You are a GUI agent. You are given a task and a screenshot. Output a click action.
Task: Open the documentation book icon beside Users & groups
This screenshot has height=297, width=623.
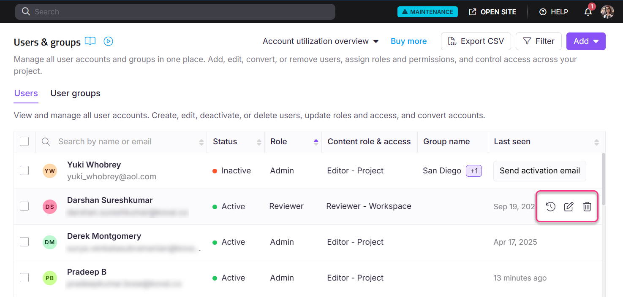pyautogui.click(x=90, y=41)
